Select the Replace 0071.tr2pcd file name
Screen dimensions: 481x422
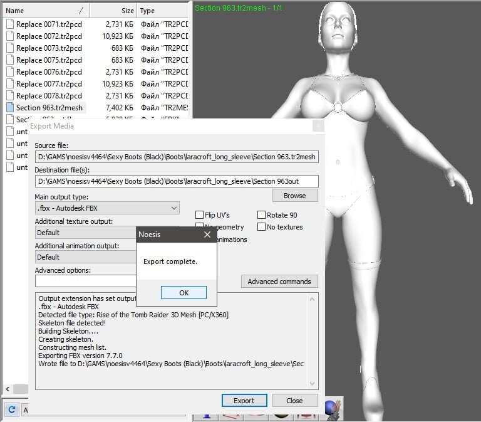coord(49,24)
